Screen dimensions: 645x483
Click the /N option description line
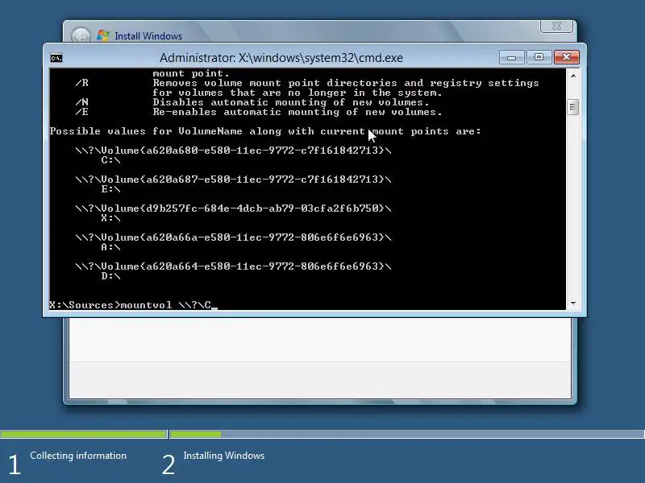click(x=291, y=102)
